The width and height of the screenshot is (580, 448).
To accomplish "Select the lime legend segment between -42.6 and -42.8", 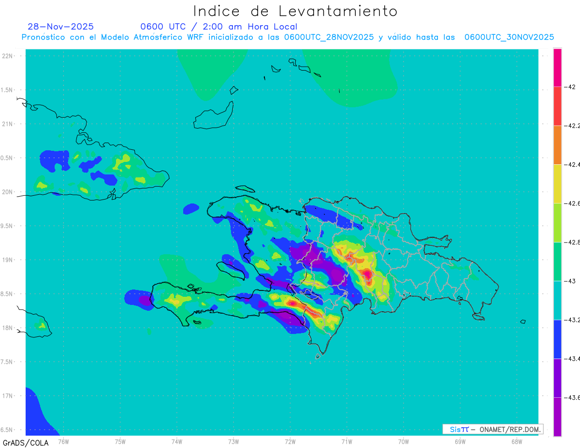I will point(557,222).
